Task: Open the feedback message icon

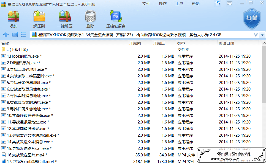Action: 230,3
